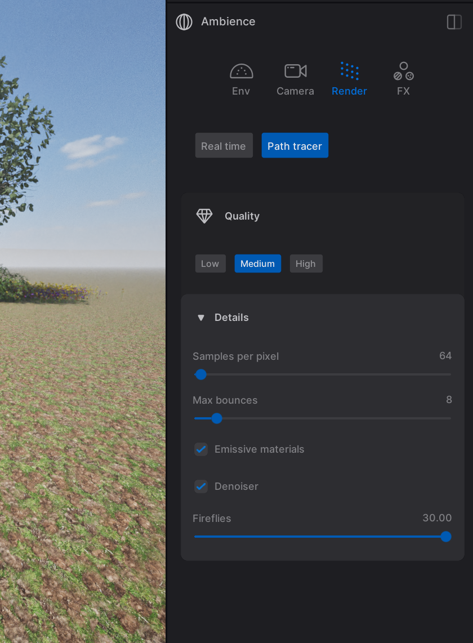Click the Fireflies value 30.00
Viewport: 473px width, 643px height.
[437, 518]
